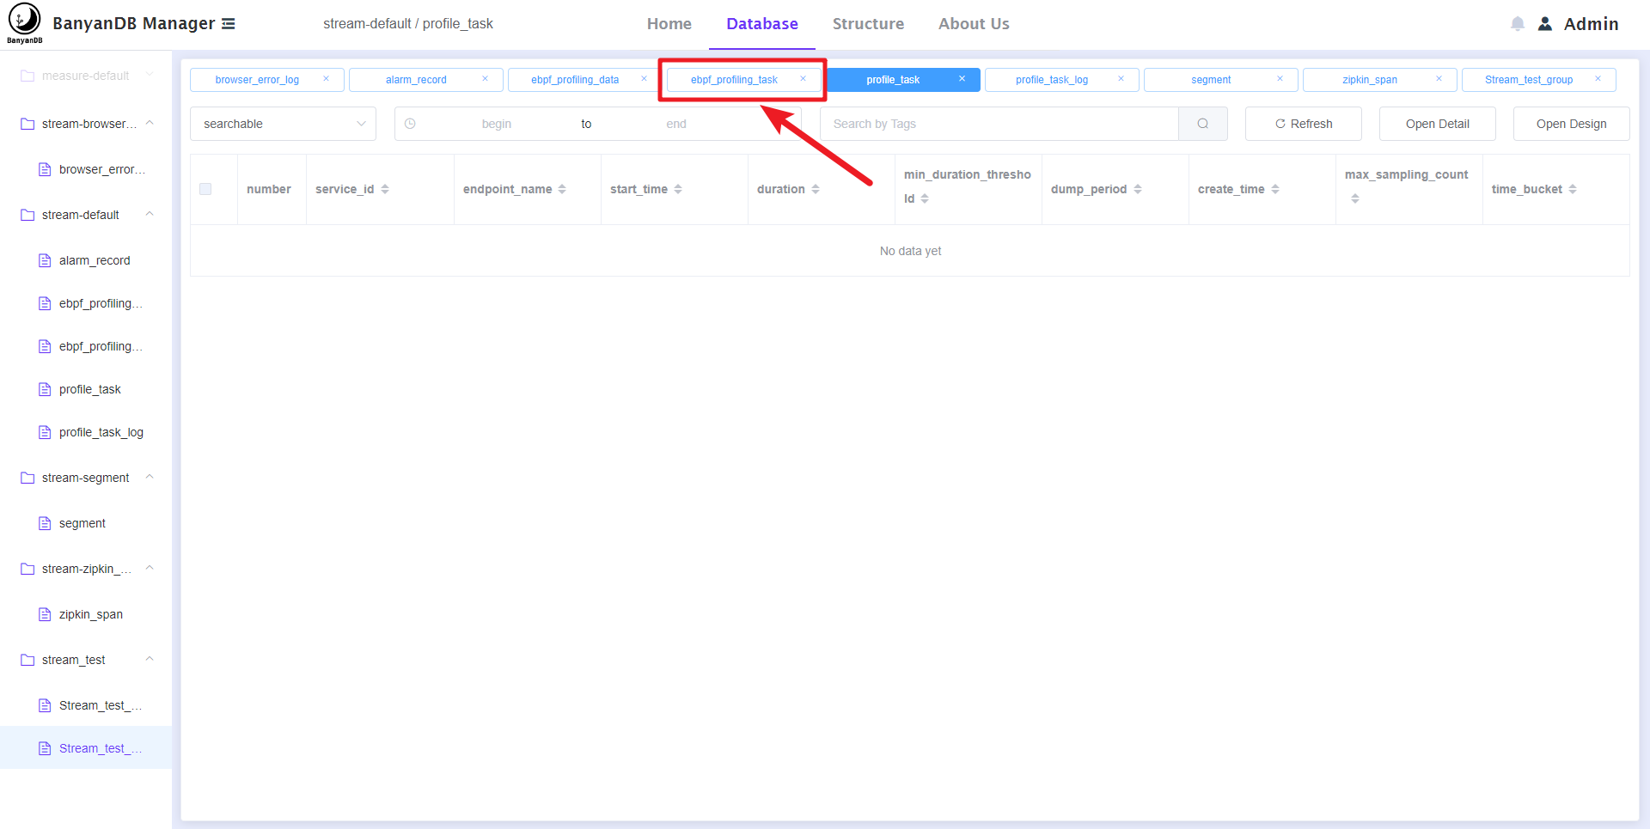Click the Open Design button
The image size is (1650, 829).
1571,124
